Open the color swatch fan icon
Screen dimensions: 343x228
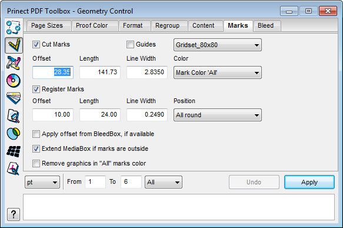(14, 98)
